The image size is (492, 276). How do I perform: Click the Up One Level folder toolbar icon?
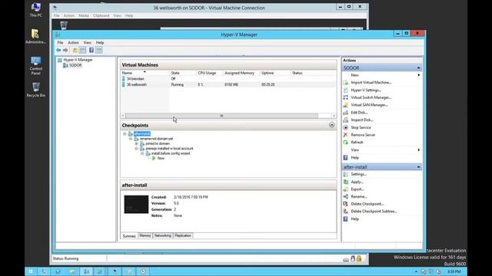pyautogui.click(x=75, y=50)
